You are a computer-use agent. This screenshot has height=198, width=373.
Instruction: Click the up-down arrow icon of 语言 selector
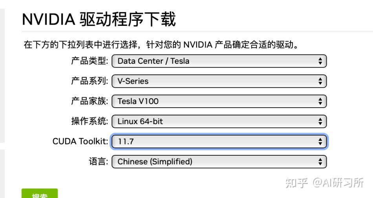point(320,162)
